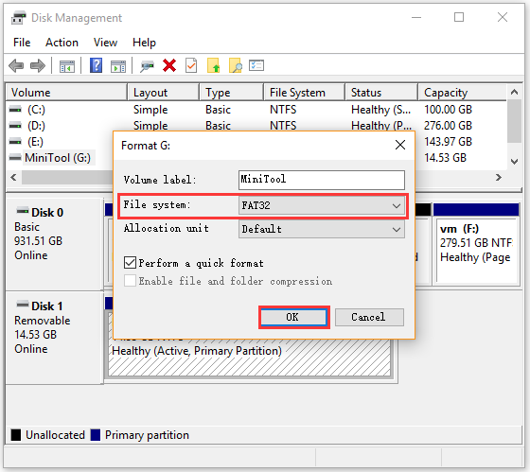Click the folder with magnifier icon
Viewport: 530px width, 472px height.
(236, 65)
